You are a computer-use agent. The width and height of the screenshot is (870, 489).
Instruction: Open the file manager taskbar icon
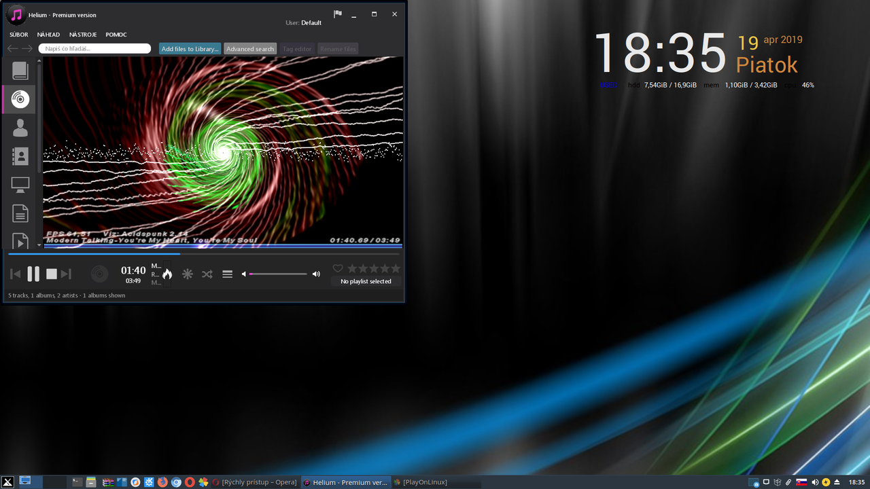[x=91, y=482]
